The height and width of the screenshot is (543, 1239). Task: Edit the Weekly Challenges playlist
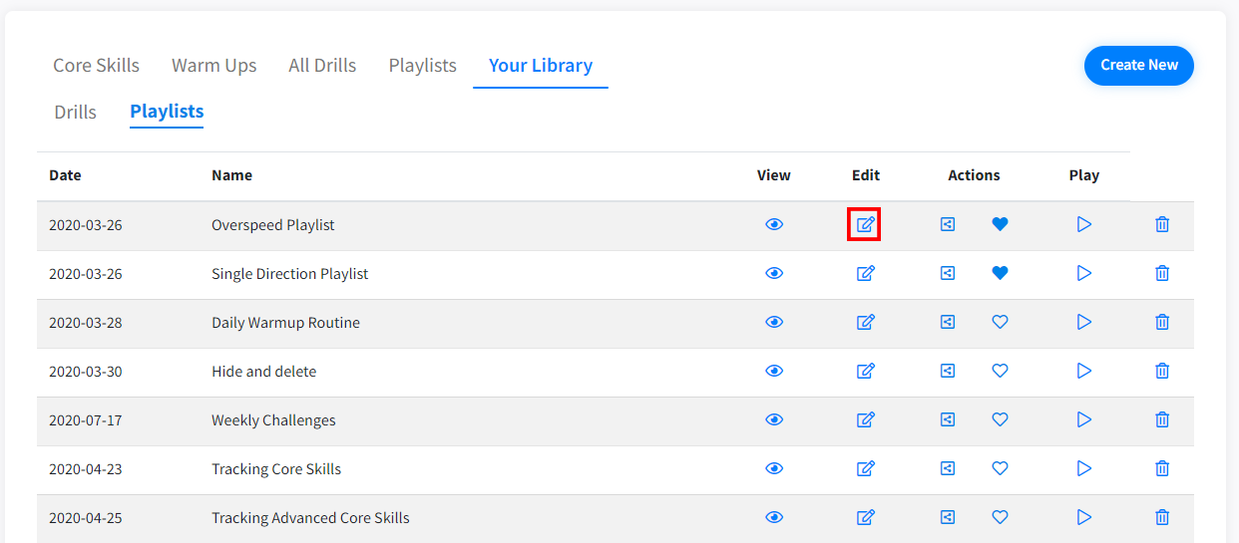tap(865, 419)
